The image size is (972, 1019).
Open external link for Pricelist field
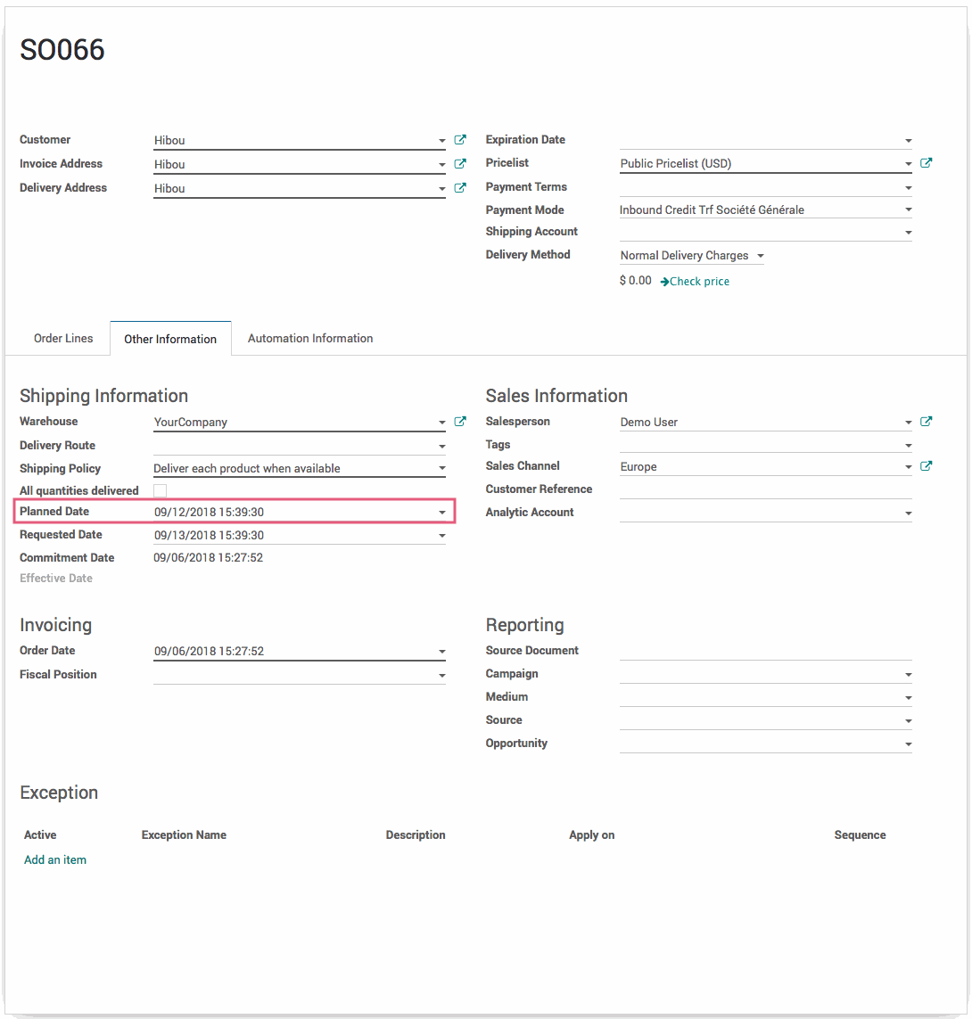927,163
